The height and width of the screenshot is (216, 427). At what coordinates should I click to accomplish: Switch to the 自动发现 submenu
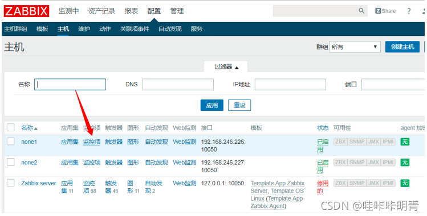coord(170,29)
